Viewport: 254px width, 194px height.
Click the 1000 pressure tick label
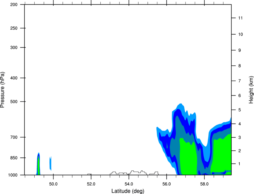pos(13,175)
